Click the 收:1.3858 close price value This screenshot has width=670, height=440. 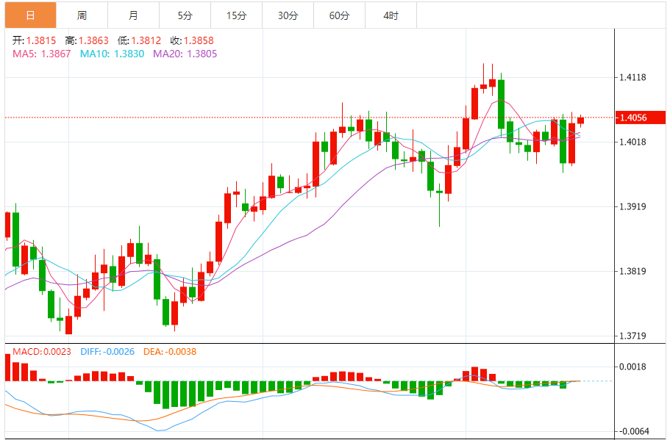(x=192, y=40)
